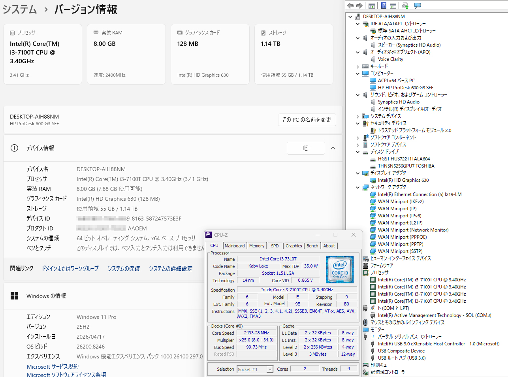The height and width of the screenshot is (377, 508).
Task: Expand the システム デバイス category
Action: [357, 116]
